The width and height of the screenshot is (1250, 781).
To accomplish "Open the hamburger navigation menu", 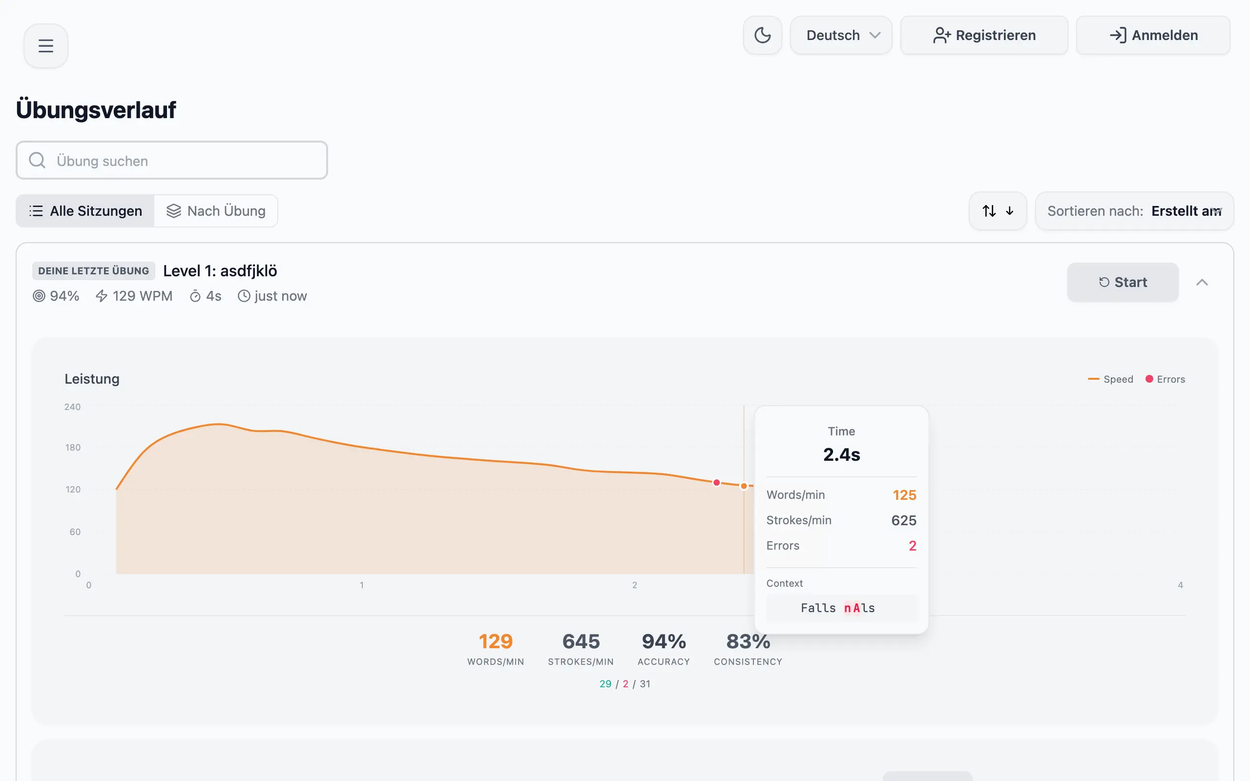I will [45, 45].
